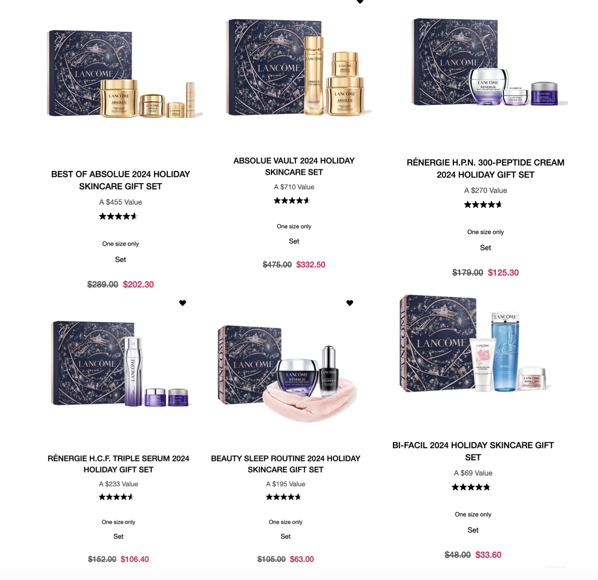
Task: View five-star rating of Bi-Facil set
Action: pos(471,487)
